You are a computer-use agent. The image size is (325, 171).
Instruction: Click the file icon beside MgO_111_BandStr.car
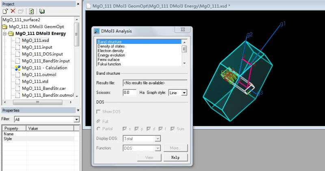[x=18, y=88]
